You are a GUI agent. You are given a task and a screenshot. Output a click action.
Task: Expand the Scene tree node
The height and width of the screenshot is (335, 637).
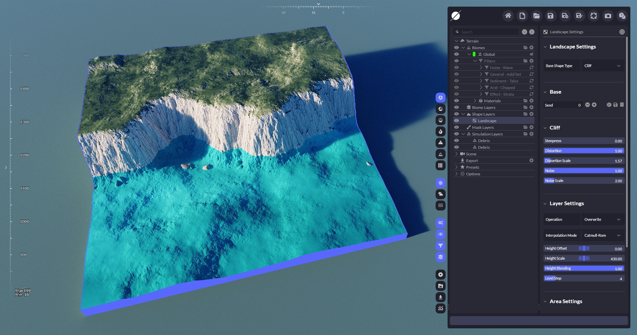(x=457, y=154)
